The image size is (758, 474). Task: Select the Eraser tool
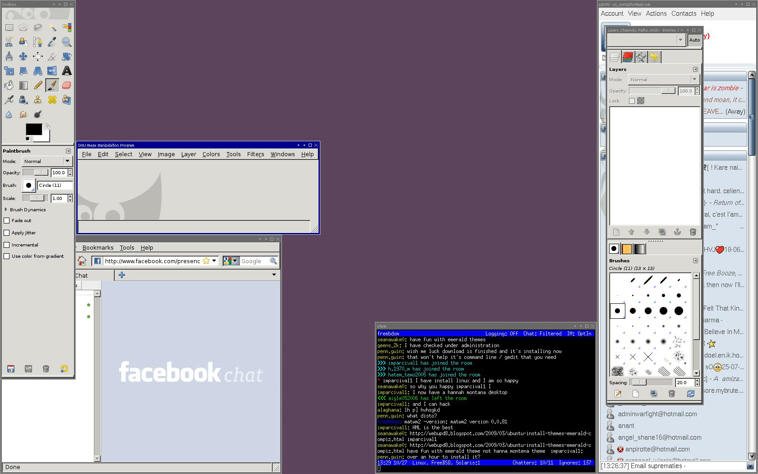click(67, 85)
